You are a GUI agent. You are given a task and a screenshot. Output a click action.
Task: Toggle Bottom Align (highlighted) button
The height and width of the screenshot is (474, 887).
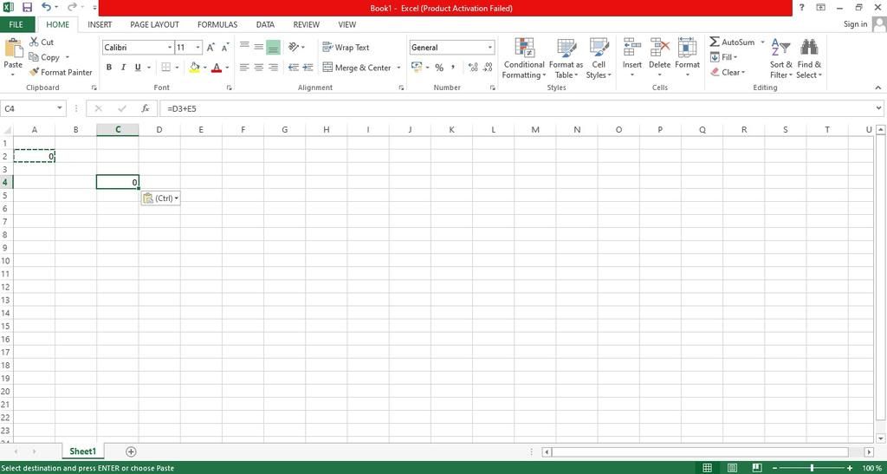273,47
